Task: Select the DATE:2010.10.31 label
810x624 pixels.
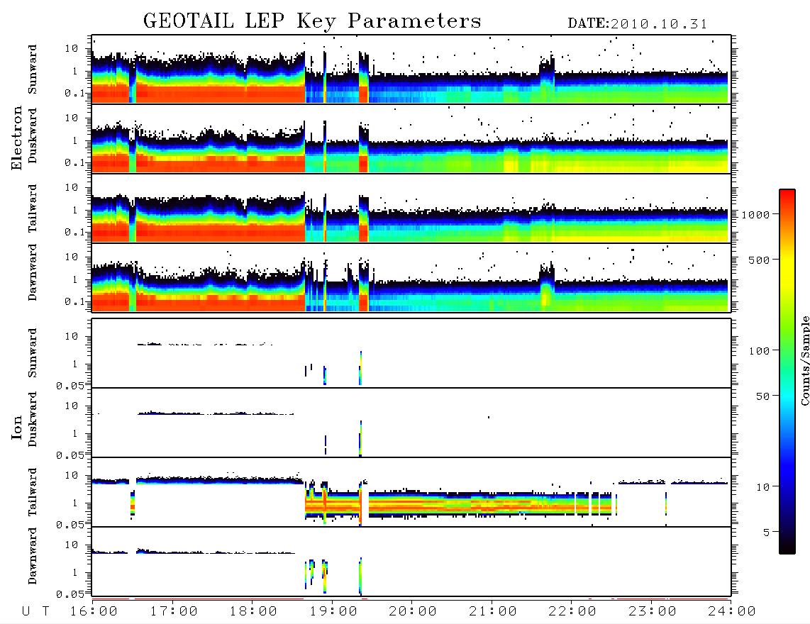Action: [638, 24]
